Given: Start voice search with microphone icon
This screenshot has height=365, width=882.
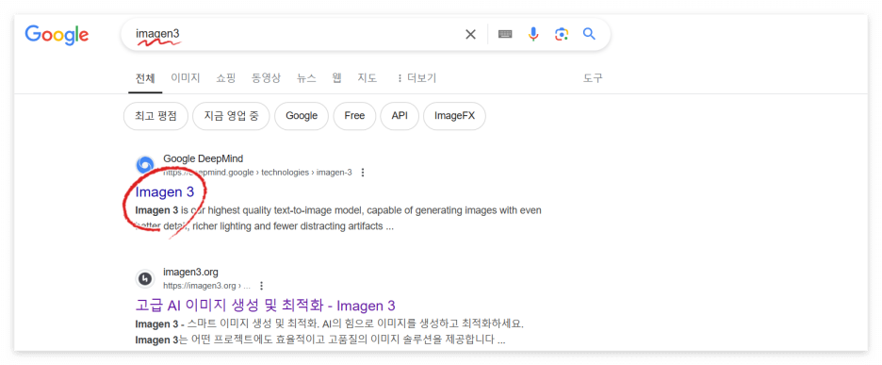Looking at the screenshot, I should pos(533,34).
